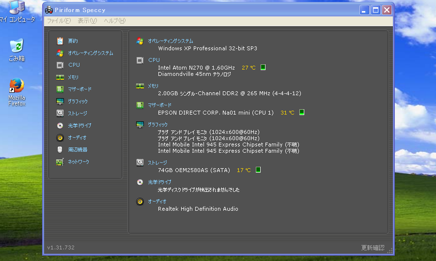Select the メモリ RAM icon in sidebar
The image size is (436, 261).
point(60,77)
